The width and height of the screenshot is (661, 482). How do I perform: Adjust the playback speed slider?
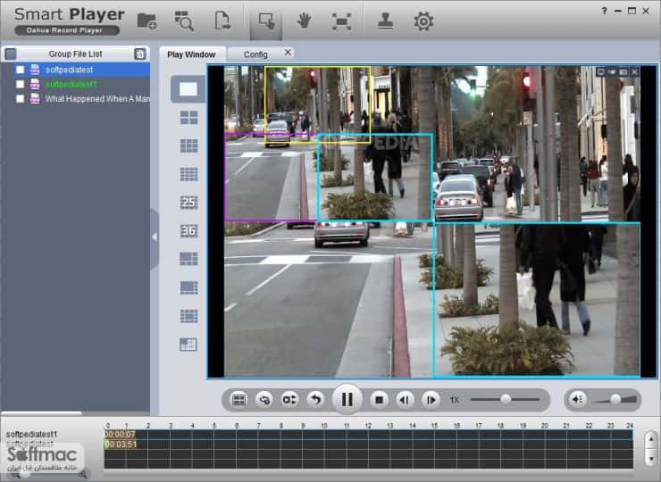tap(505, 399)
